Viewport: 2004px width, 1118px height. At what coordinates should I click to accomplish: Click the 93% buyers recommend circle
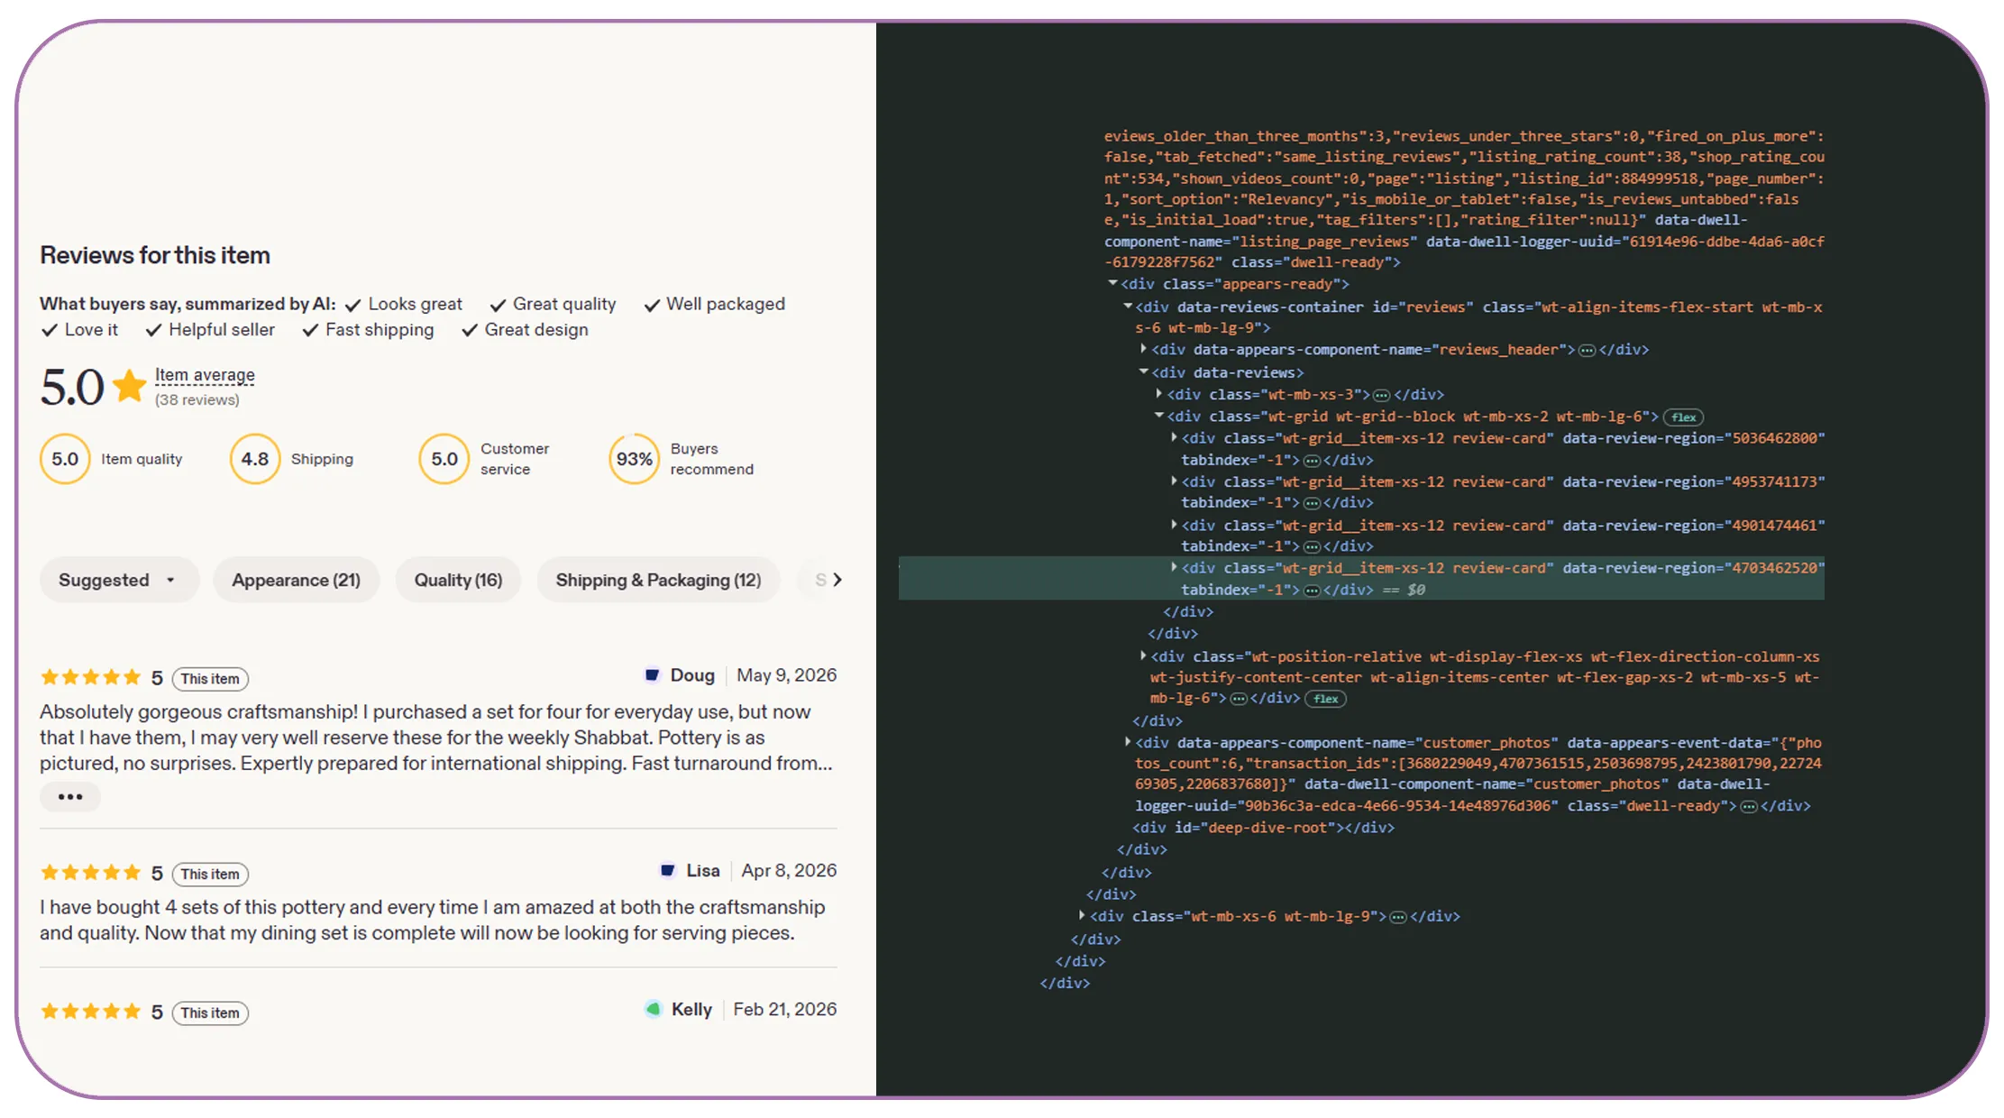click(x=634, y=459)
